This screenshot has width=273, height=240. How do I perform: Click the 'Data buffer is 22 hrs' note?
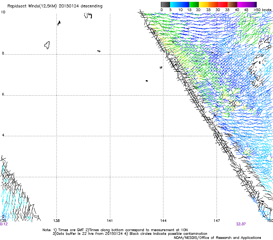130,234
